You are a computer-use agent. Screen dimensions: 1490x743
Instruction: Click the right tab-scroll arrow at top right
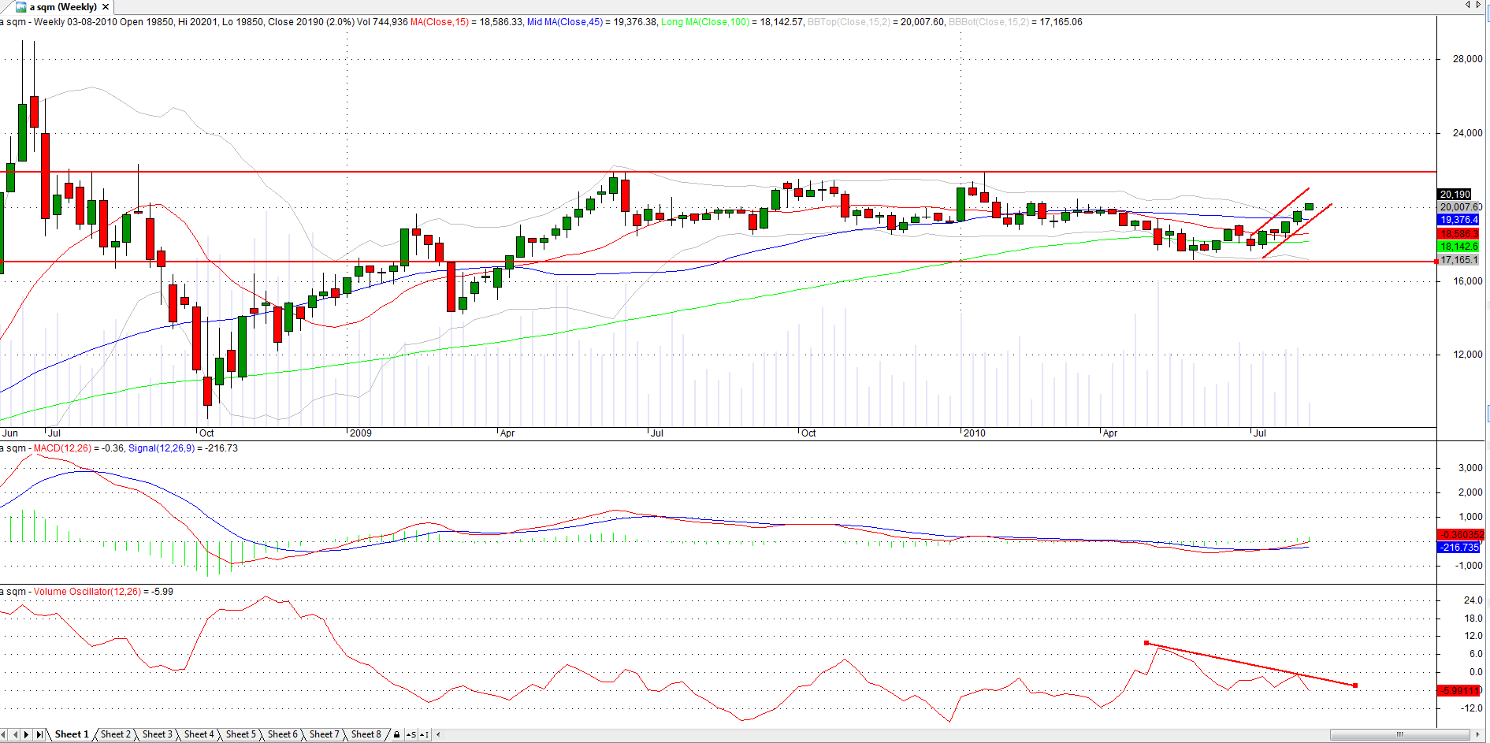[x=1478, y=6]
